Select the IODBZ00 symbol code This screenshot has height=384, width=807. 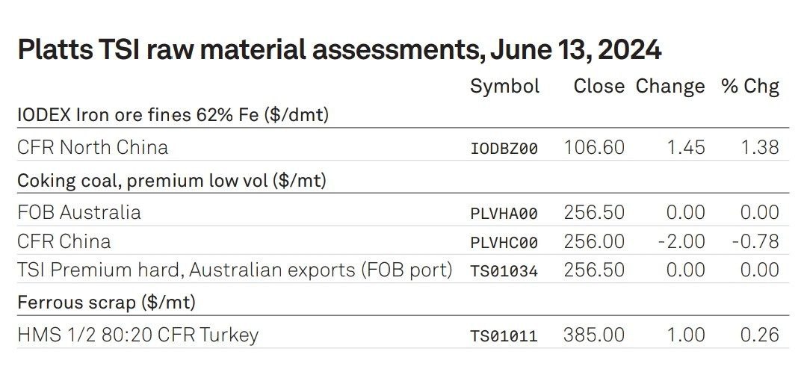pyautogui.click(x=504, y=149)
